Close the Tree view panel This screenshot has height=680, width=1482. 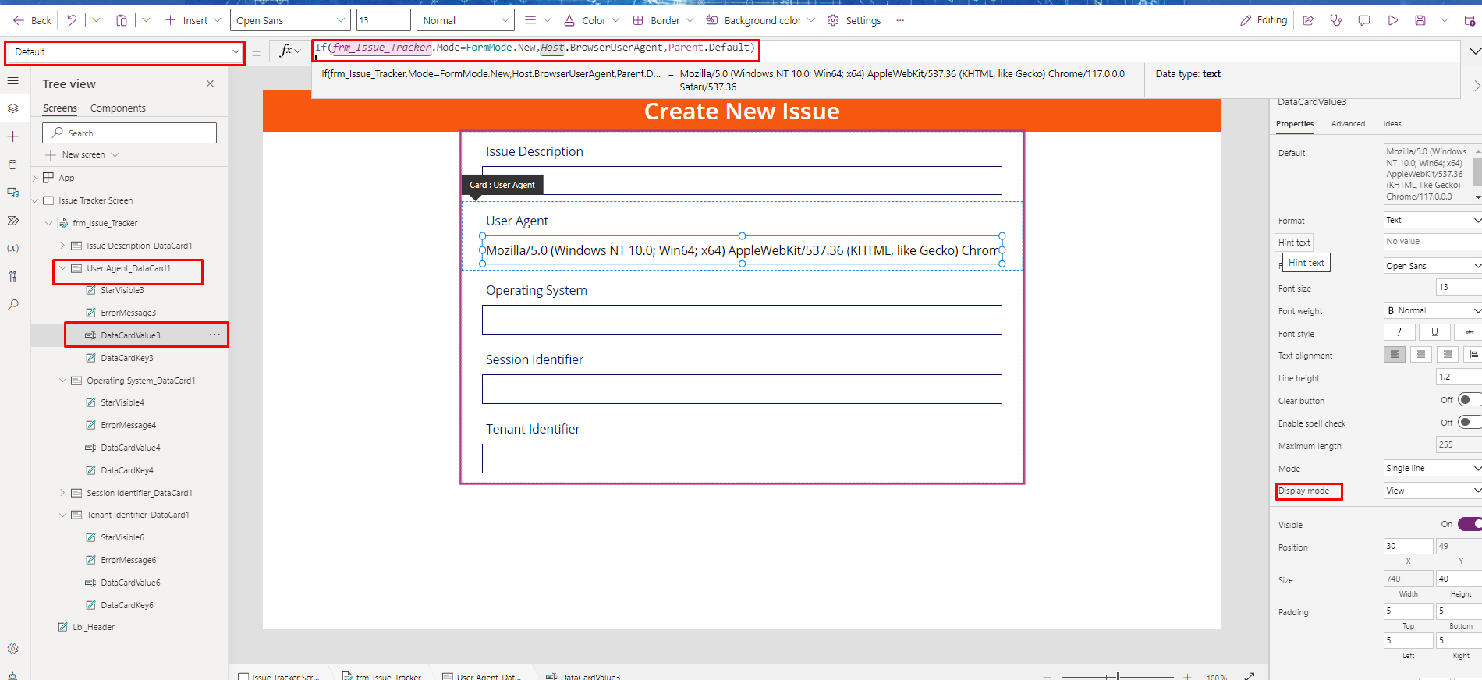[x=210, y=83]
